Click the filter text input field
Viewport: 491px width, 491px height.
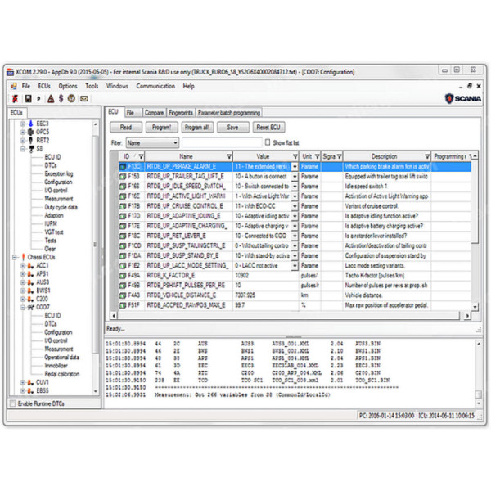(x=221, y=142)
